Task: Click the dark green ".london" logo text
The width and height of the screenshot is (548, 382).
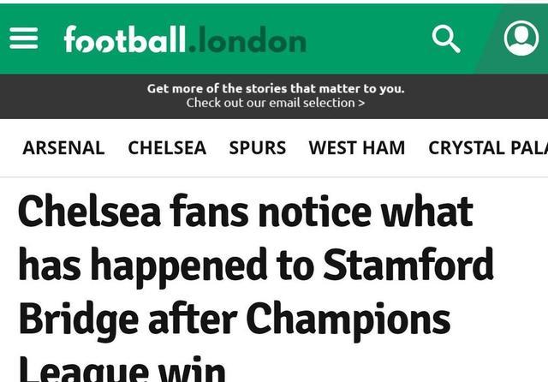Action: point(247,39)
